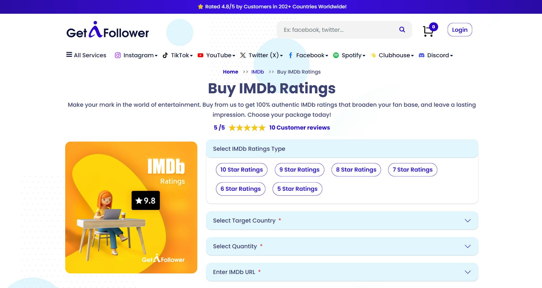Click the Clubhouse waving hand icon
Viewport: 542px width, 288px height.
(373, 55)
